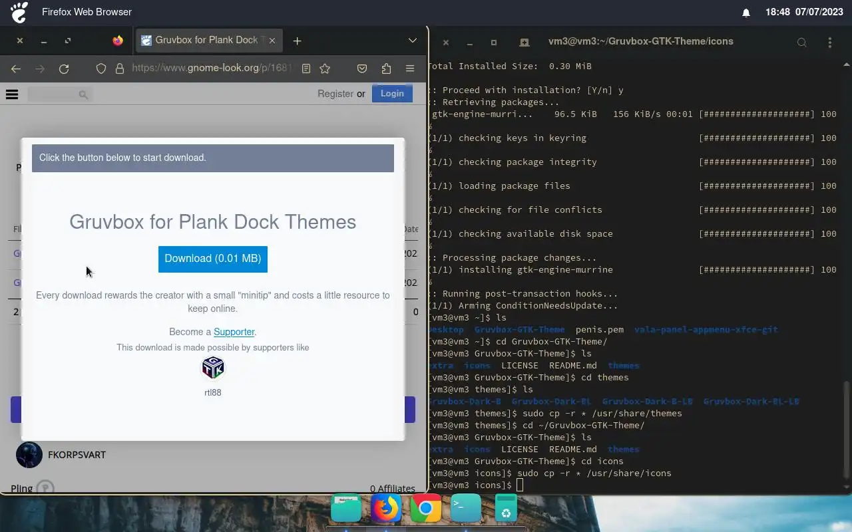Click 'penis.pem' in terminal listing

coord(600,330)
